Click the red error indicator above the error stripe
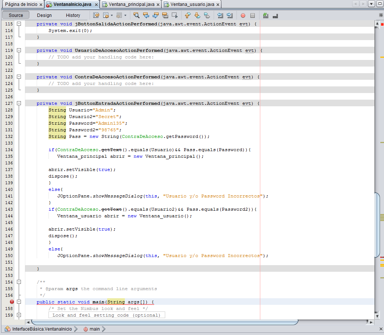This screenshot has width=384, height=335. point(382,24)
